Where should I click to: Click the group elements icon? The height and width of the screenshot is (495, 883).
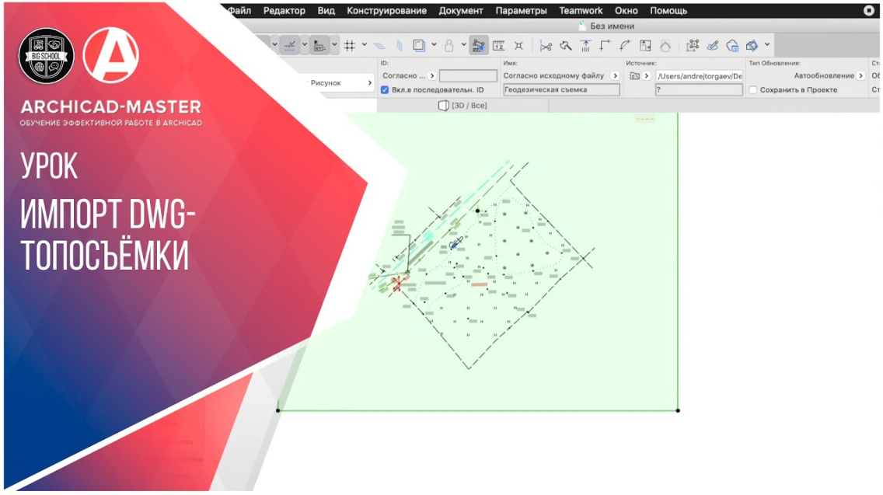click(x=693, y=46)
